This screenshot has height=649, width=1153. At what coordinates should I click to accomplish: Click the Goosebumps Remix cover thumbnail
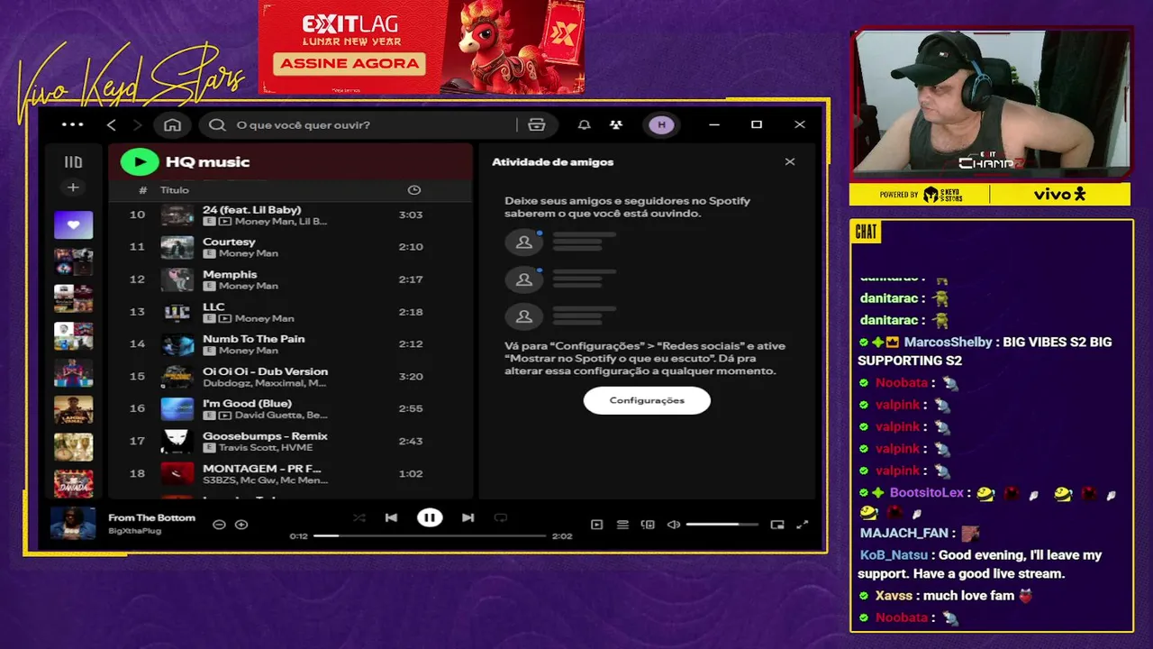tap(177, 441)
